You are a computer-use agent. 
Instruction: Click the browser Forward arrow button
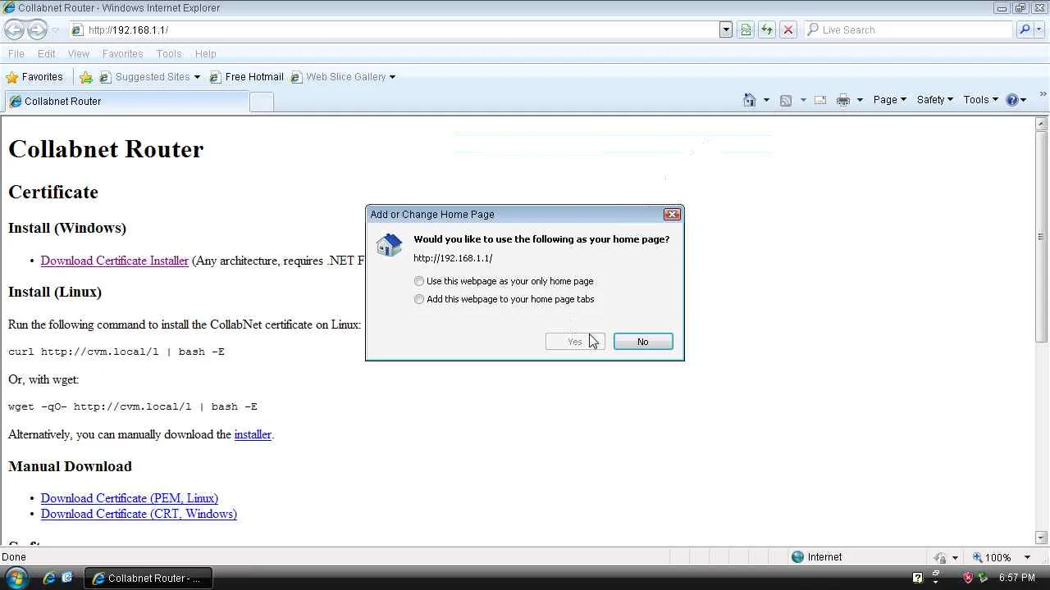(38, 29)
